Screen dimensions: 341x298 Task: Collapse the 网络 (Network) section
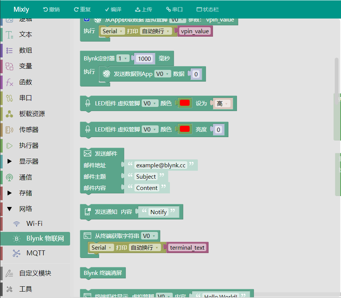point(10,208)
